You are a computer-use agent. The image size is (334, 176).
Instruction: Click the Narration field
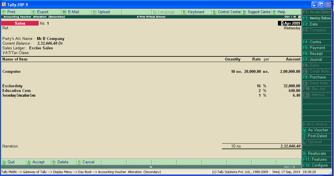(44, 146)
